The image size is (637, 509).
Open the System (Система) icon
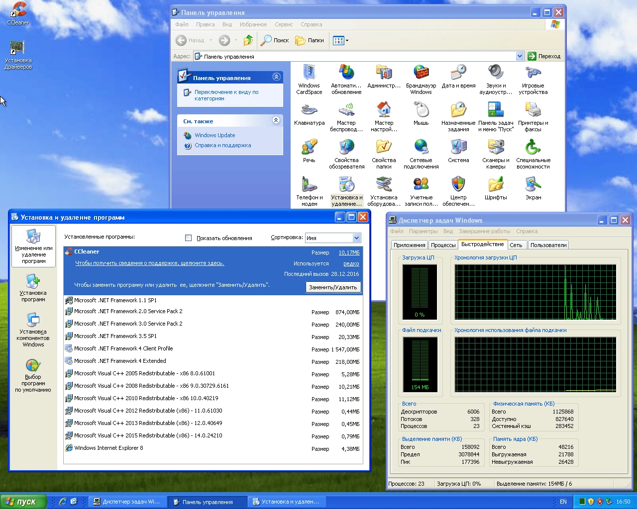pos(458,147)
